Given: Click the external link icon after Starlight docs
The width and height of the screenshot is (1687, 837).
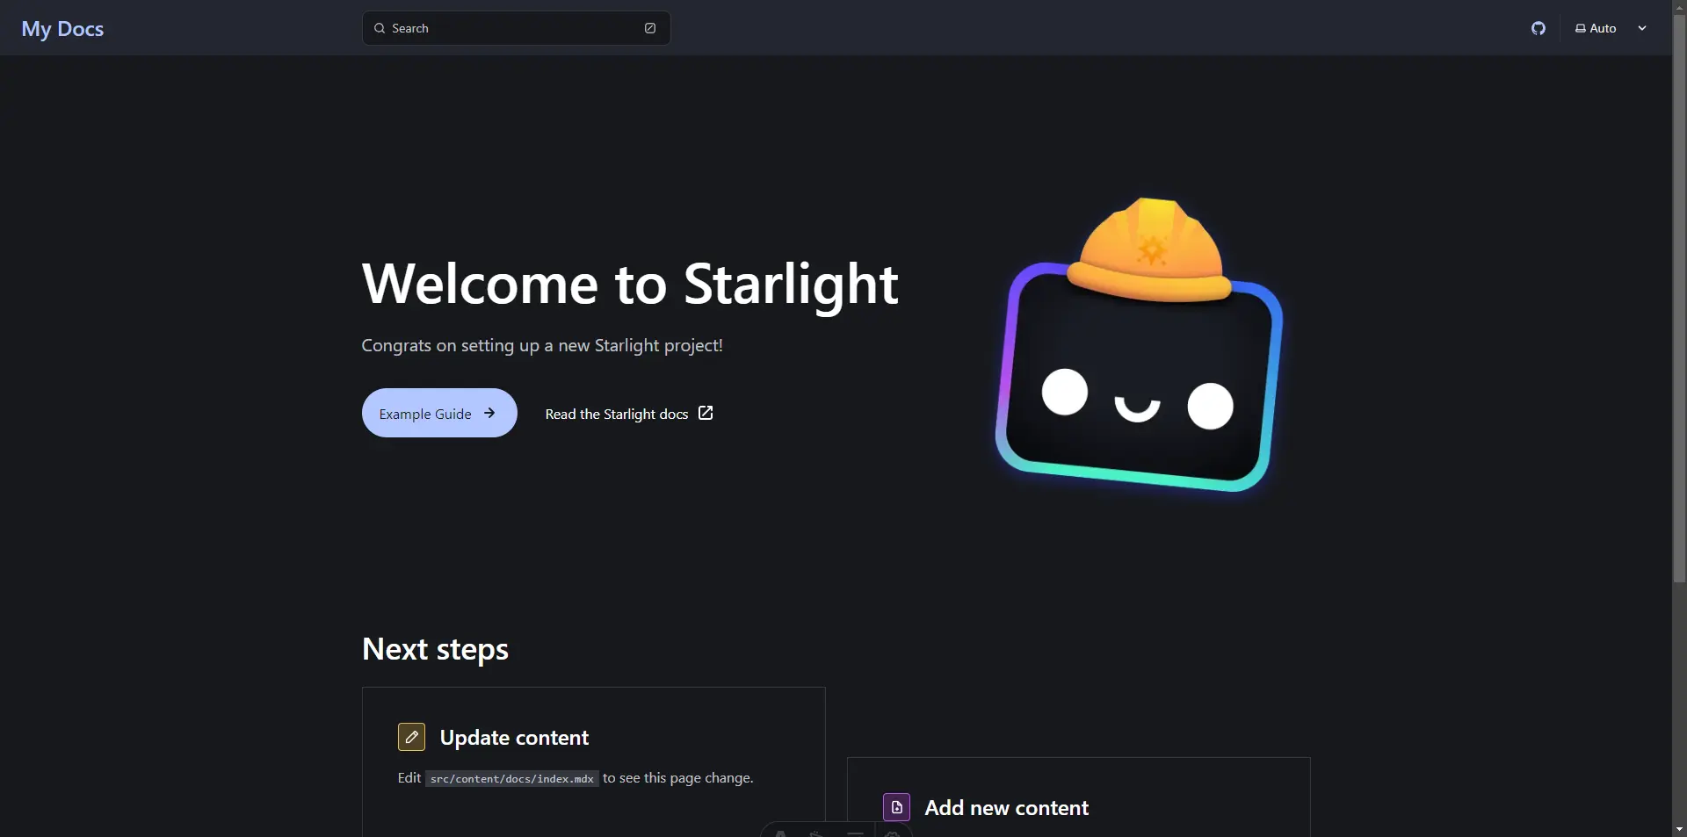Looking at the screenshot, I should (706, 413).
